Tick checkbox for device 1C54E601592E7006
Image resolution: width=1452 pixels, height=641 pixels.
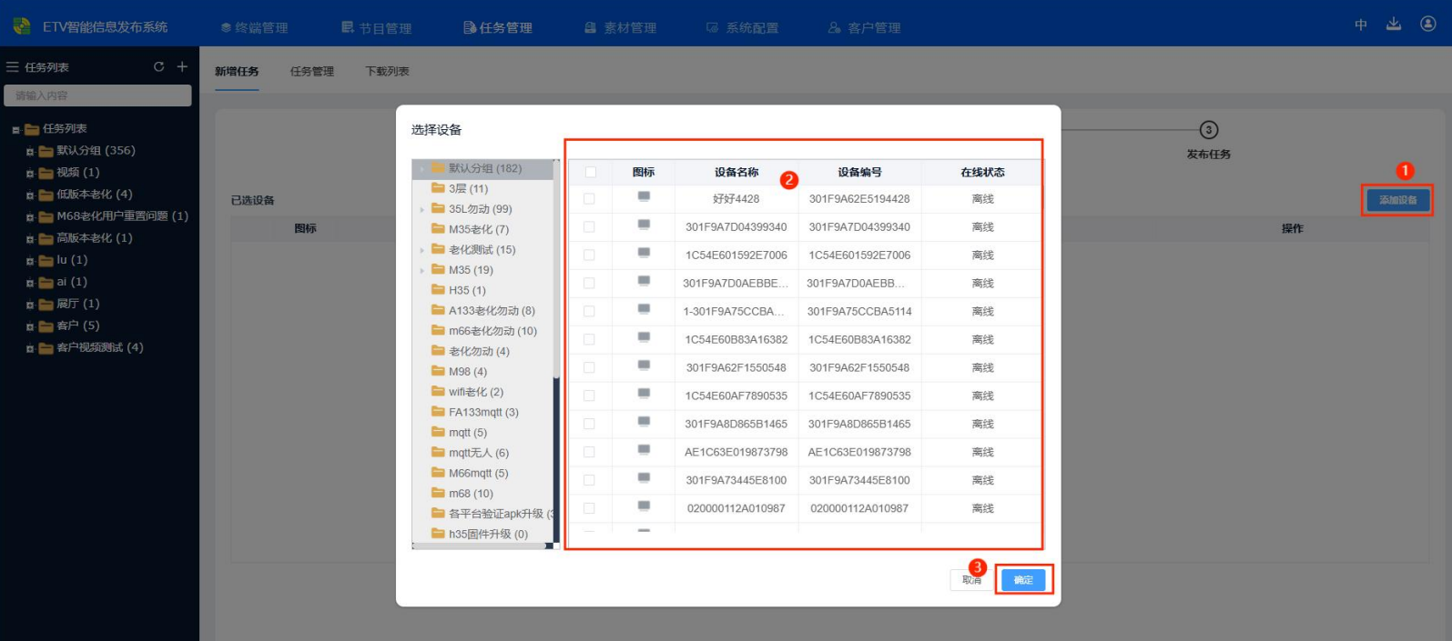(x=589, y=255)
